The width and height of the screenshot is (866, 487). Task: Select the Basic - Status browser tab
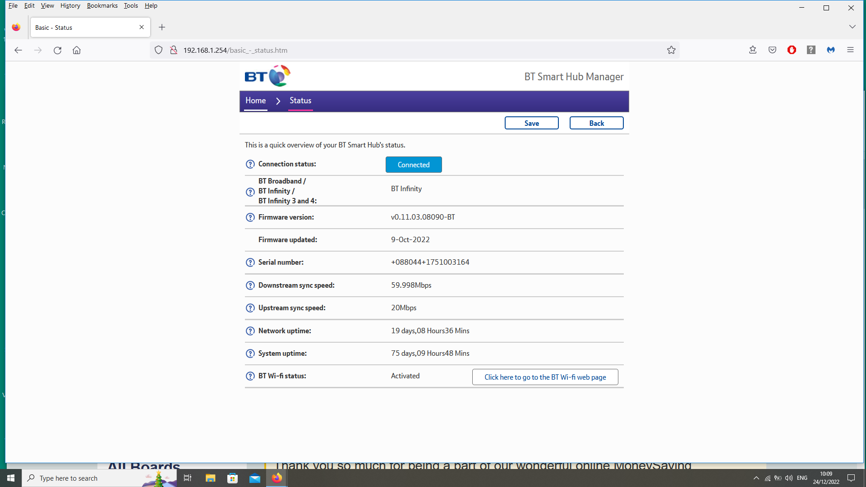90,28
